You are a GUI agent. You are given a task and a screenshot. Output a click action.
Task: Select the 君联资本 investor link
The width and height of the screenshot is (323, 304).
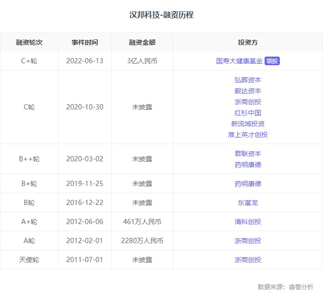coord(247,154)
